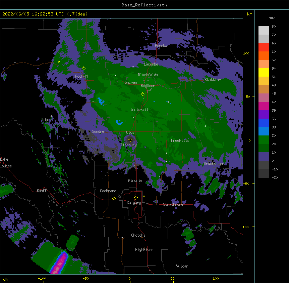289x283 pixels.
Task: Click the yellow diamond marker south of RedDeer
Action: pyautogui.click(x=142, y=94)
